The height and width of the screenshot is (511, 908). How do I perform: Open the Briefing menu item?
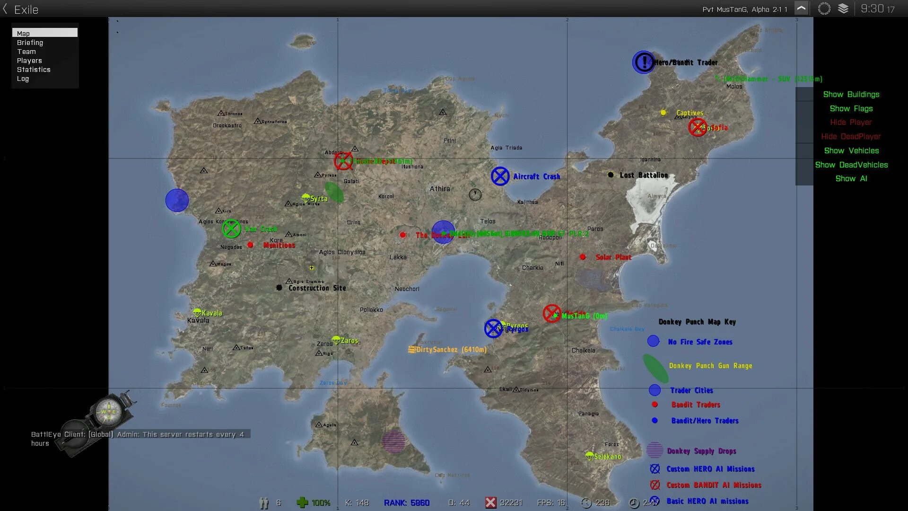(30, 43)
